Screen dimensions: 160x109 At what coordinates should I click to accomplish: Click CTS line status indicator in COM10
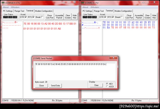tap(6, 17)
